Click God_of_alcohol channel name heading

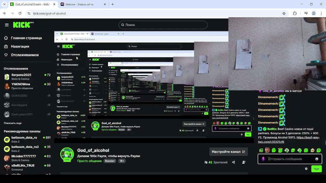click(x=93, y=150)
